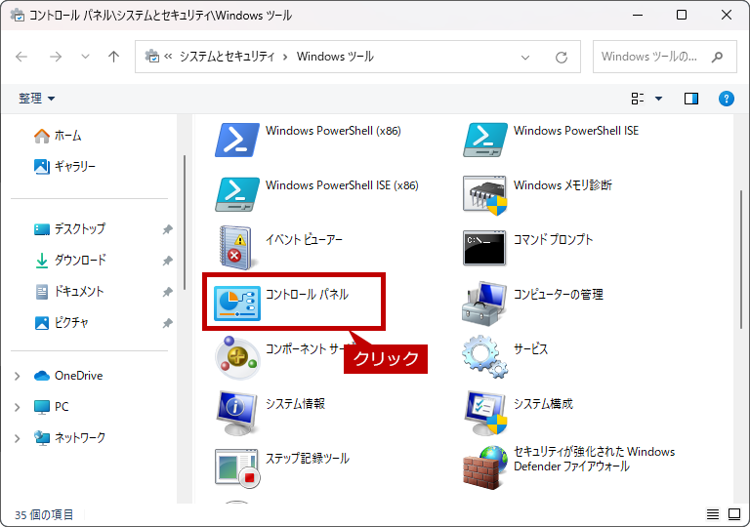Click Windows ツール in the address bar
The width and height of the screenshot is (750, 527).
tap(335, 57)
